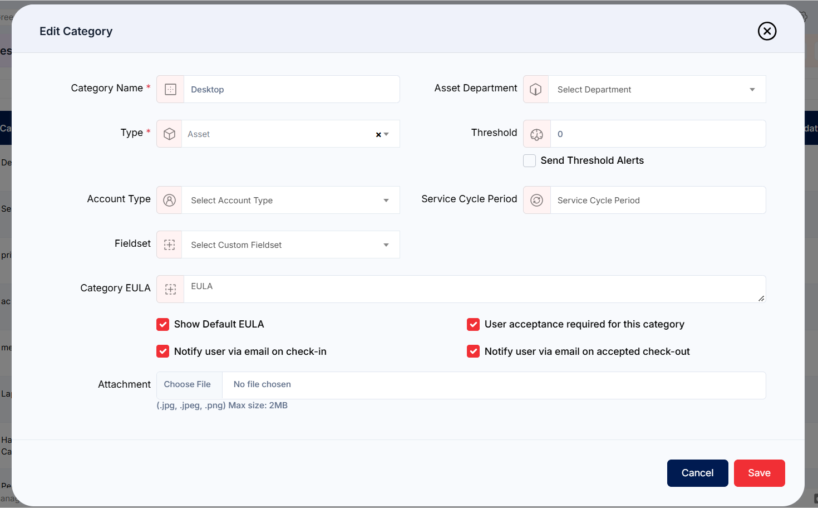Image resolution: width=818 pixels, height=508 pixels.
Task: Click the 'Send Threshold Alerts' label
Action: coord(592,160)
